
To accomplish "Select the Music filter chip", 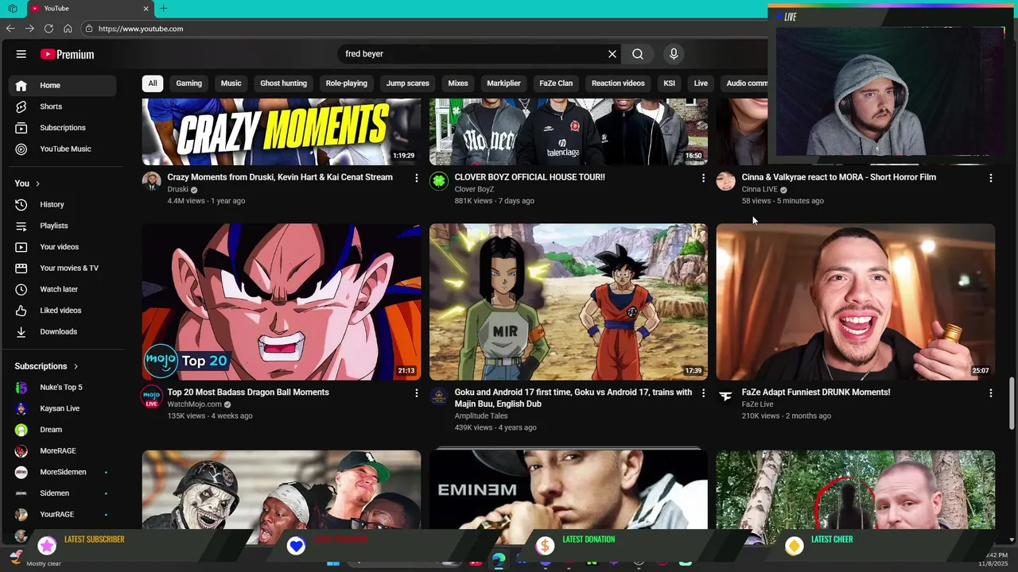I will (x=231, y=83).
